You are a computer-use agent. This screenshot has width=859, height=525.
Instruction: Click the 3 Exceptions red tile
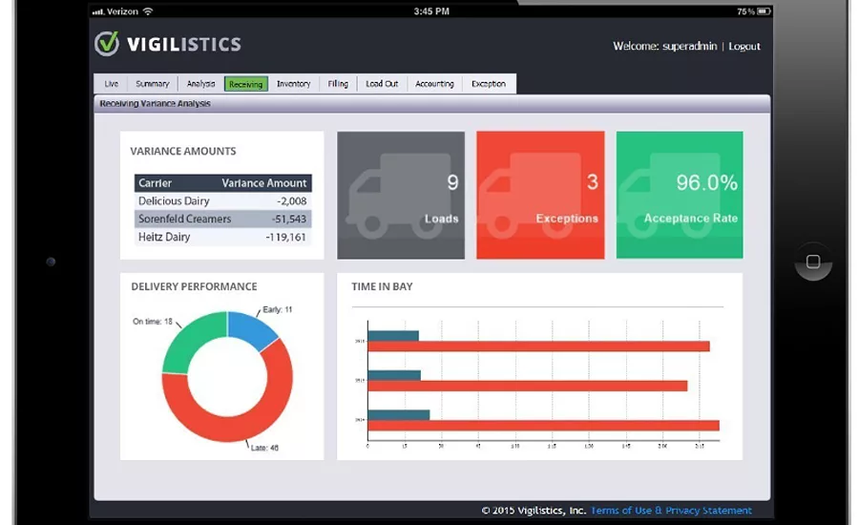tap(541, 195)
